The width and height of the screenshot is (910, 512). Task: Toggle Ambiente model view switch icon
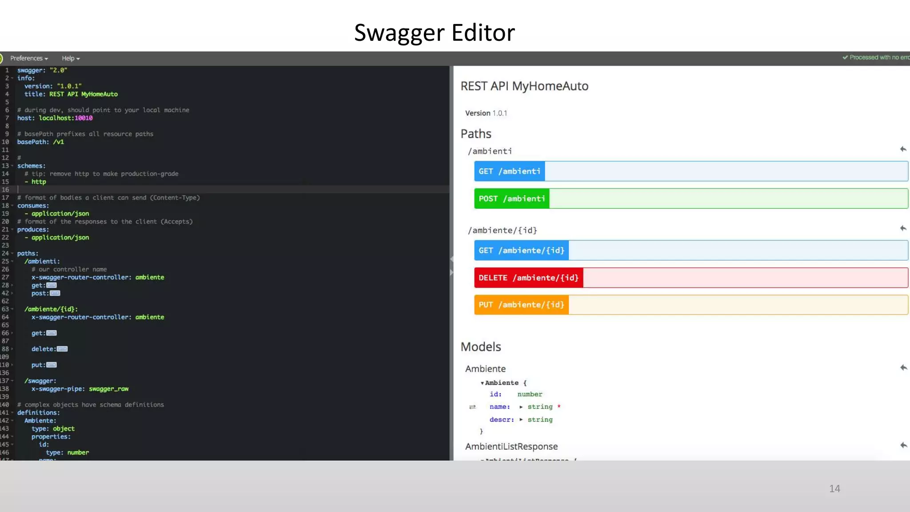472,407
